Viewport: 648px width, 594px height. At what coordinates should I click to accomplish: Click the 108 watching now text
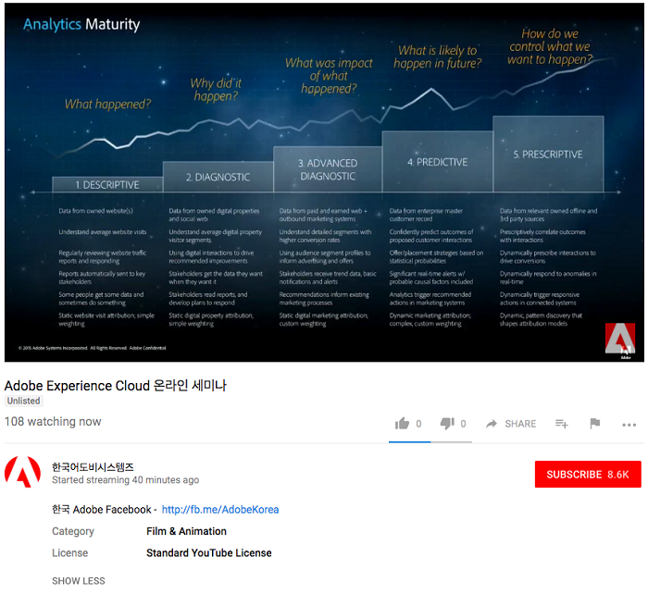point(53,421)
